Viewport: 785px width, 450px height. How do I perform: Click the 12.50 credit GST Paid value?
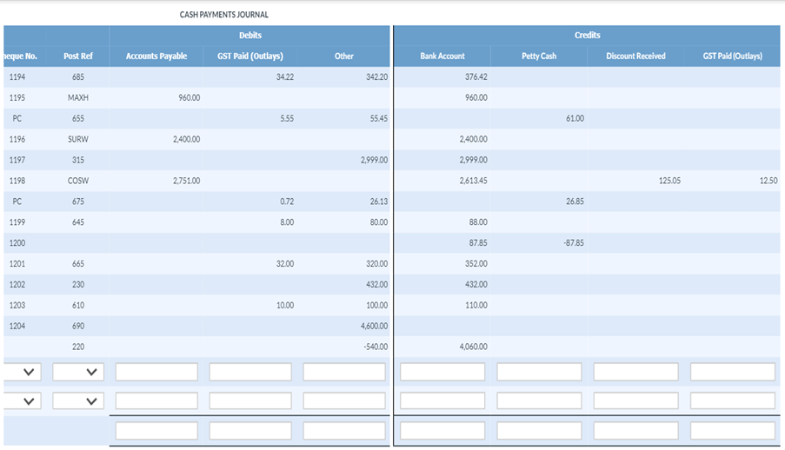(x=768, y=181)
